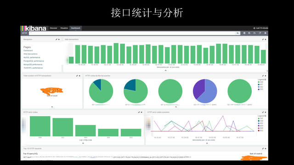Click the Share dashboard toolbar icon

click(260, 33)
